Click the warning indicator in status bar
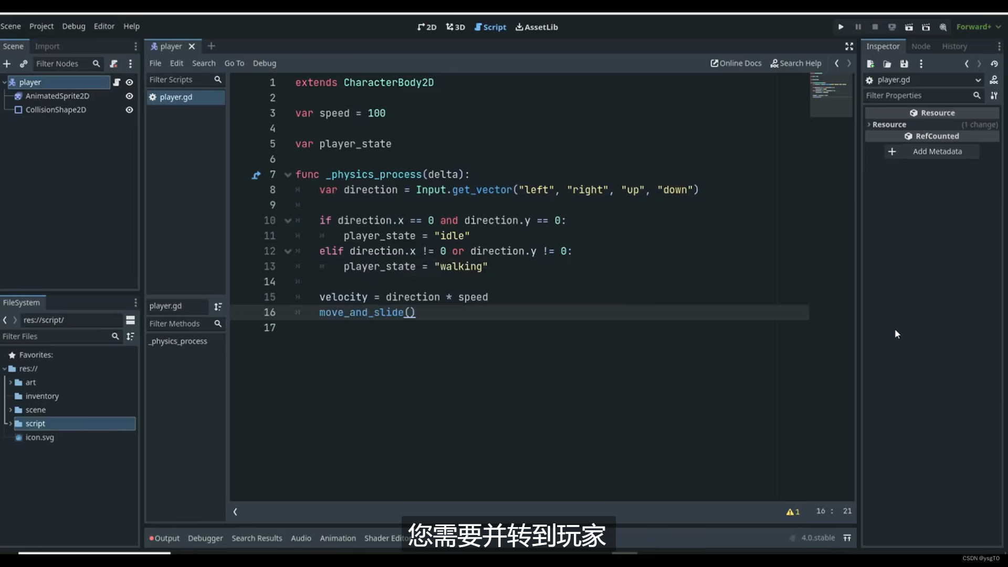Screen dimensions: 1008x567 [x=793, y=511]
